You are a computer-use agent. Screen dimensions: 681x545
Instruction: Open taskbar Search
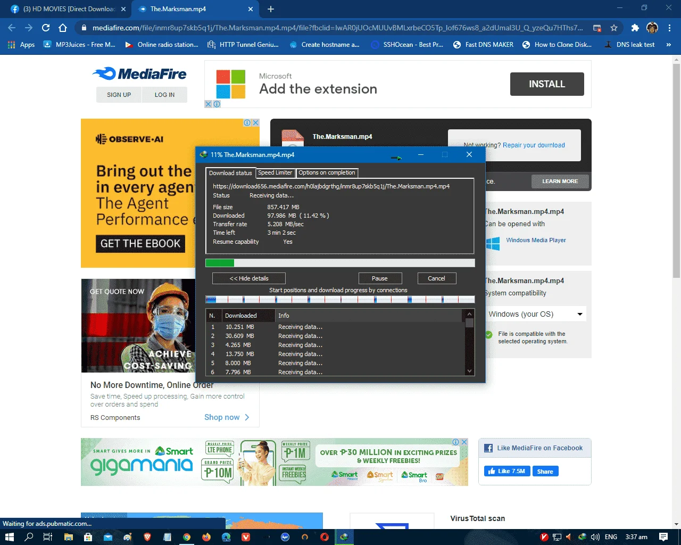coord(29,537)
